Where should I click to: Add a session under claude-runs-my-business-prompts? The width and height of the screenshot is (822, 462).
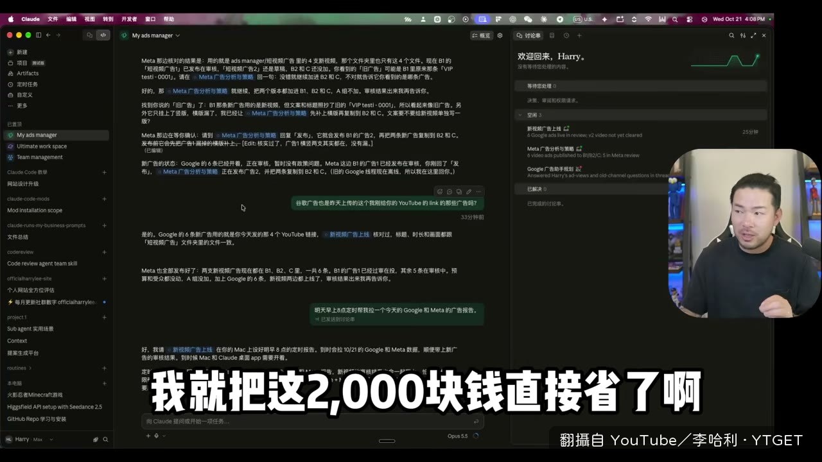[x=104, y=225]
